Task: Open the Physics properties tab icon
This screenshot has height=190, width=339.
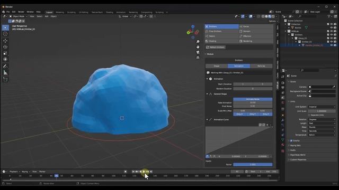Action: [283, 130]
